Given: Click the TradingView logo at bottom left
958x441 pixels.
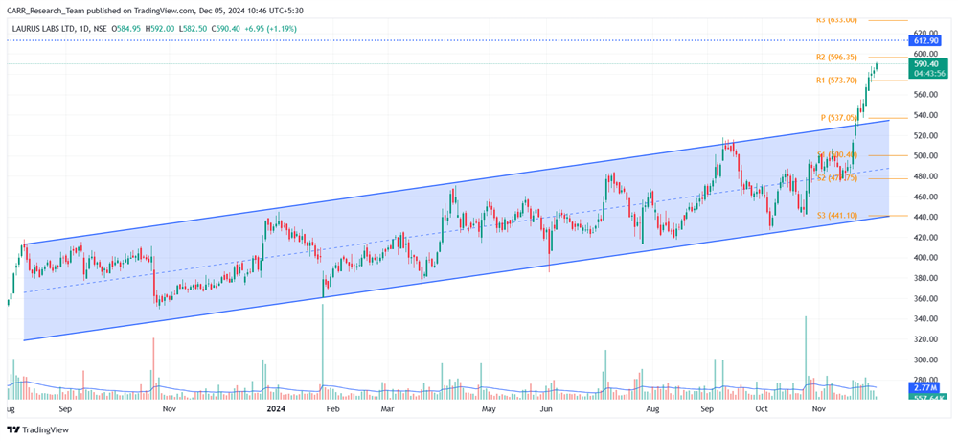Looking at the screenshot, I should click(x=38, y=430).
